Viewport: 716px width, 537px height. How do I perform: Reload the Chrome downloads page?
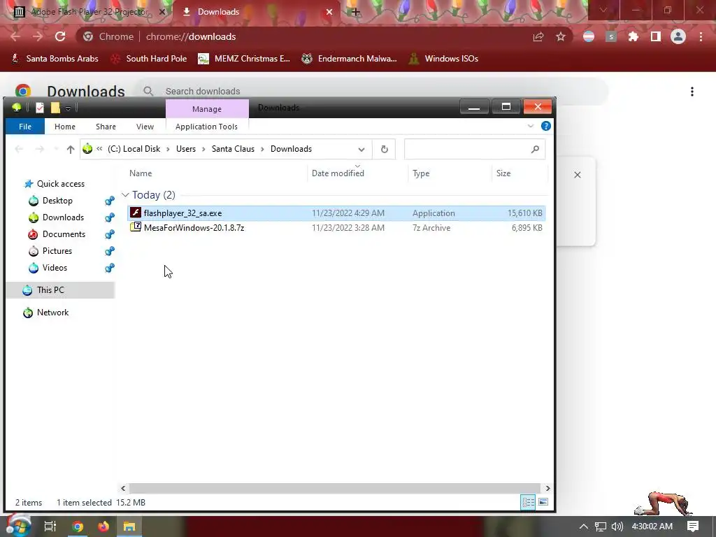pos(60,36)
